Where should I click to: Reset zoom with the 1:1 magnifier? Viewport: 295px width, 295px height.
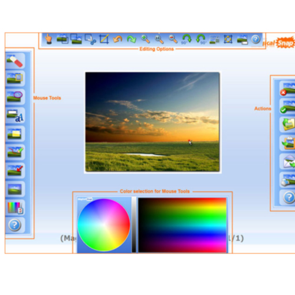pos(159,39)
